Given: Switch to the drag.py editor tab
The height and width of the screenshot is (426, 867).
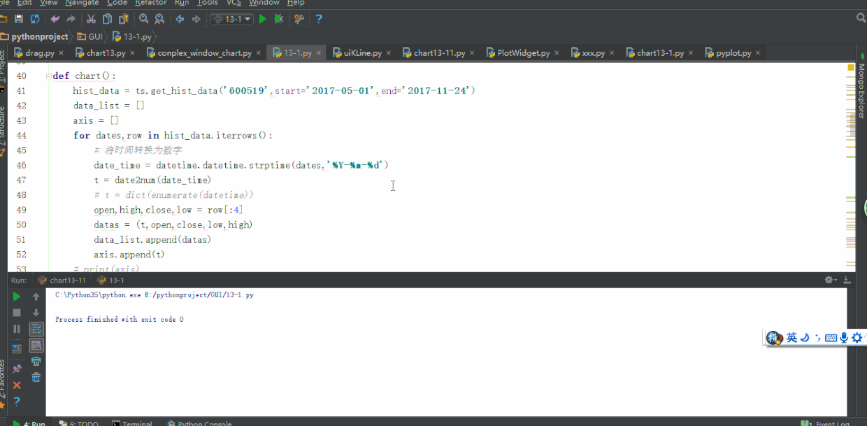Looking at the screenshot, I should pyautogui.click(x=38, y=53).
